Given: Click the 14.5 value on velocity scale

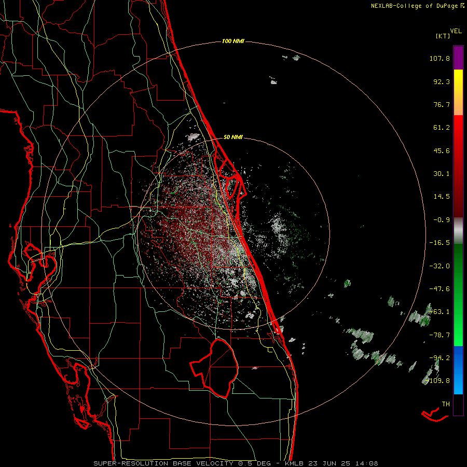Looking at the screenshot, I should coord(442,197).
